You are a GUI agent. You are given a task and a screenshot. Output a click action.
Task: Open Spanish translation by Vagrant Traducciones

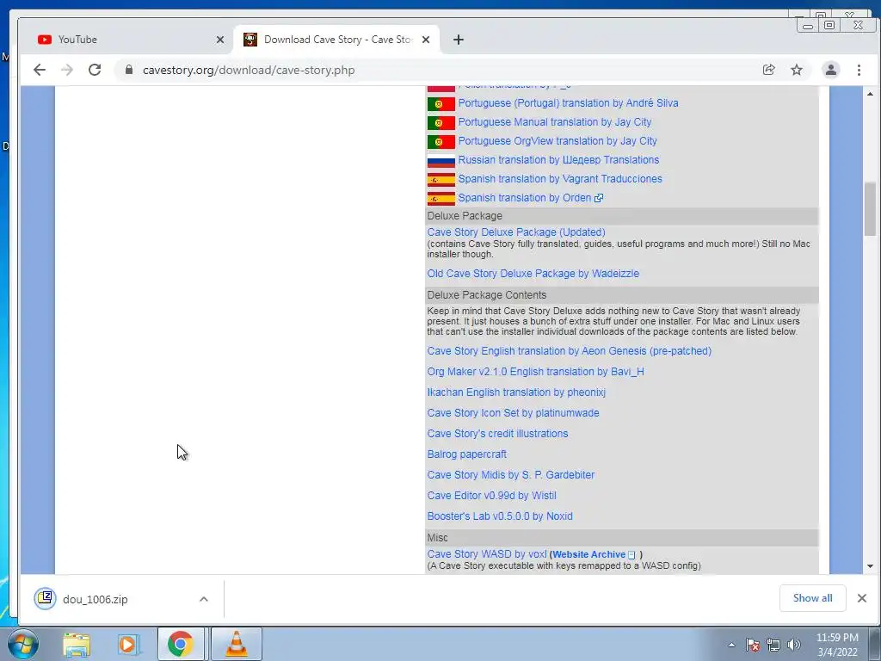(560, 179)
